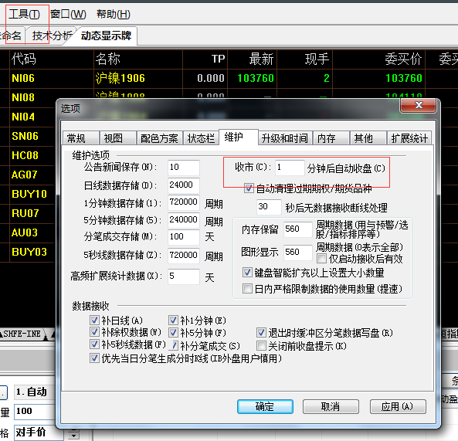Toggle 键盘智能扩充以上设置大小数量 checkbox

click(x=247, y=272)
